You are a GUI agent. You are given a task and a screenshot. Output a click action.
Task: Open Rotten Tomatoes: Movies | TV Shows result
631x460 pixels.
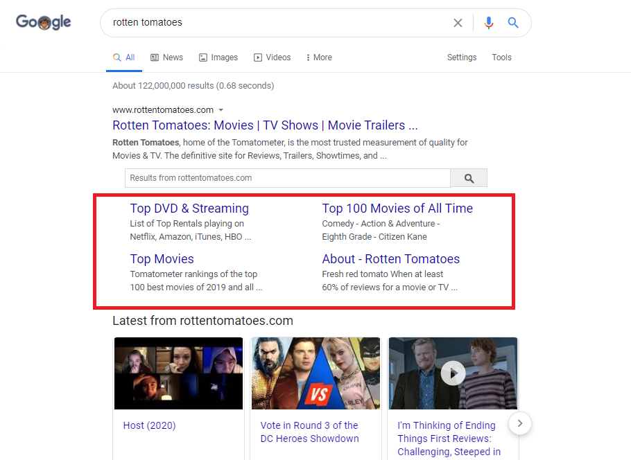point(265,125)
